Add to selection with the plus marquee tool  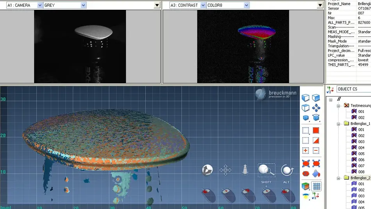[306, 150]
